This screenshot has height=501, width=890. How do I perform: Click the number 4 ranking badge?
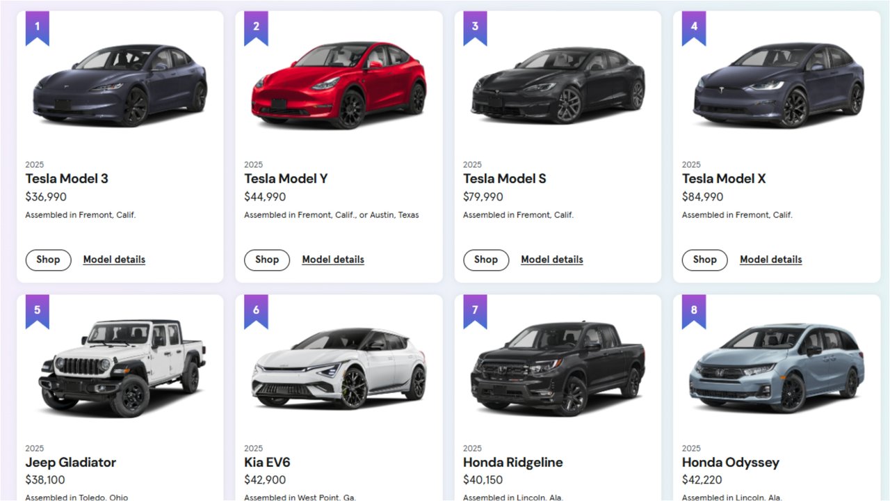pos(694,26)
